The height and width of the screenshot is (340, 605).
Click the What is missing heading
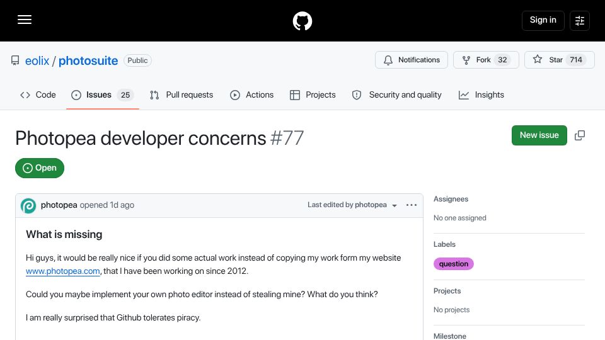tap(64, 234)
